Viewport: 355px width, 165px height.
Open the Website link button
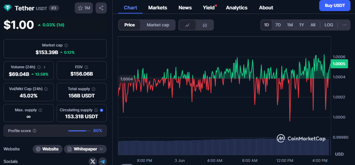click(x=48, y=149)
